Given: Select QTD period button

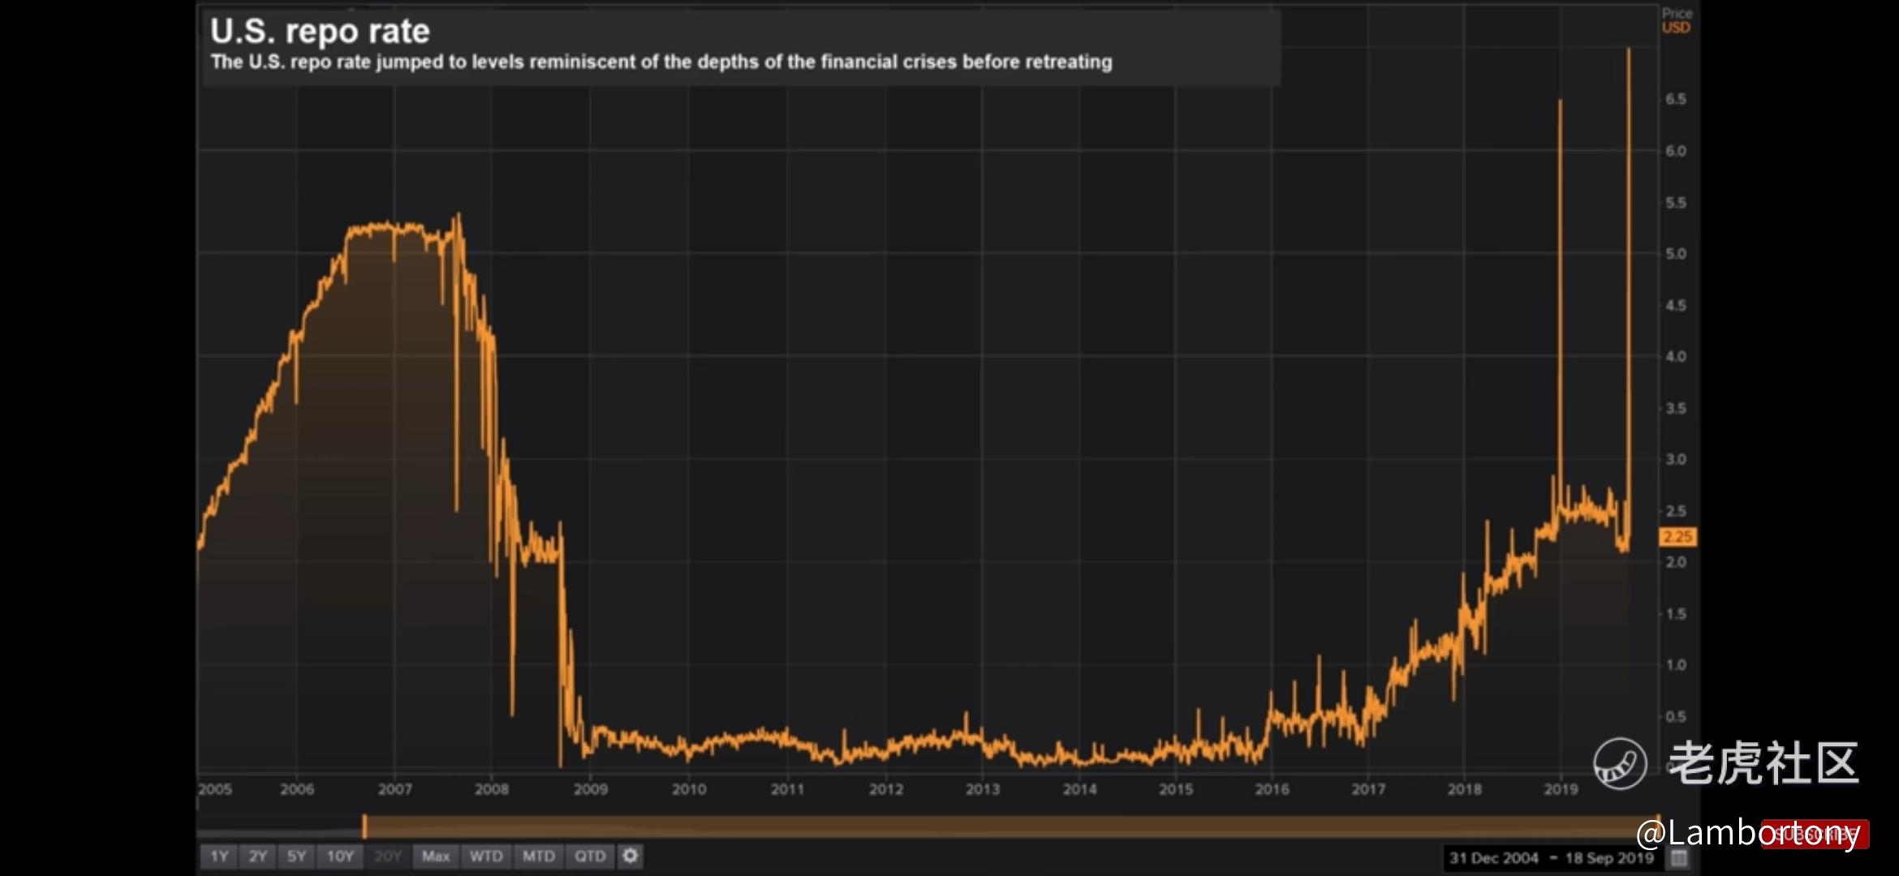Looking at the screenshot, I should (x=590, y=856).
